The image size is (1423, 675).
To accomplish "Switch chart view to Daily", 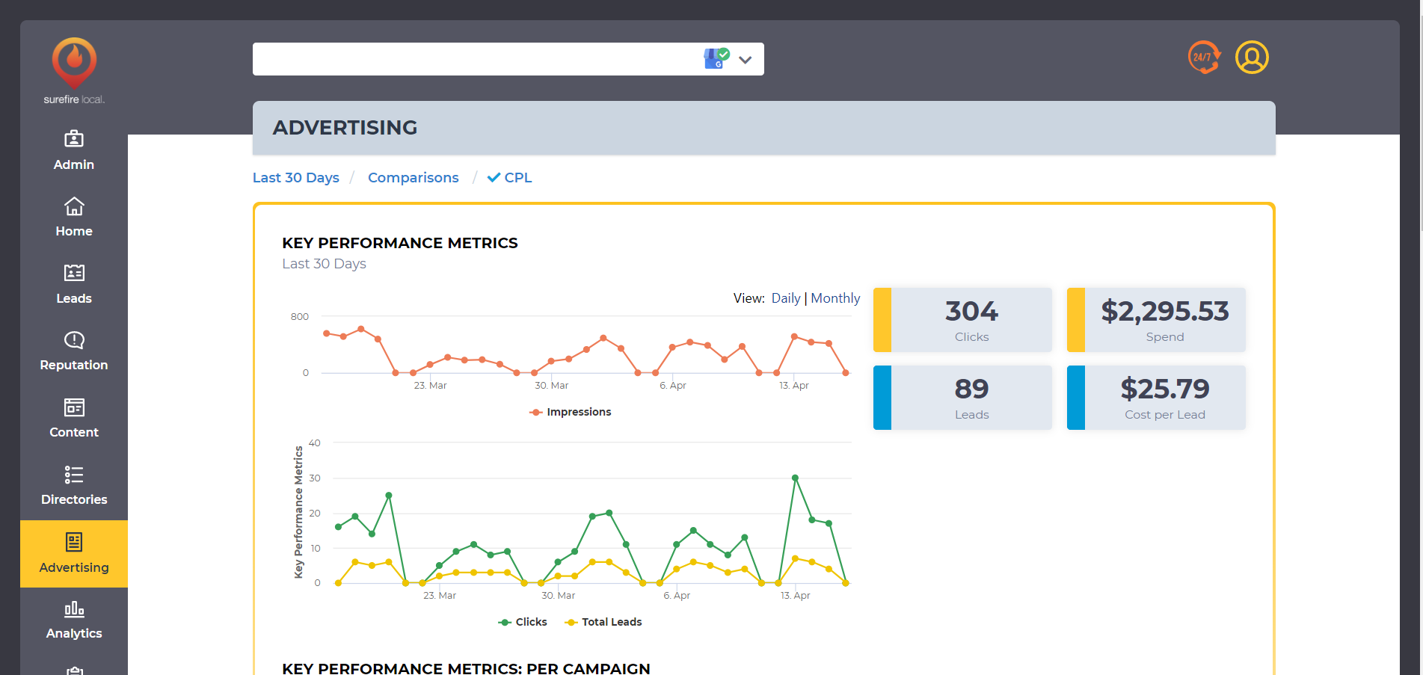I will 786,298.
